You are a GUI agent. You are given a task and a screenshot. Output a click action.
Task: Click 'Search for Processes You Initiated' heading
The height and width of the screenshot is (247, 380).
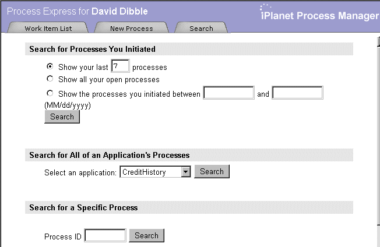(x=92, y=49)
